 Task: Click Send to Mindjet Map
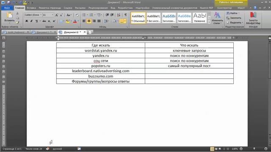pos(253,18)
